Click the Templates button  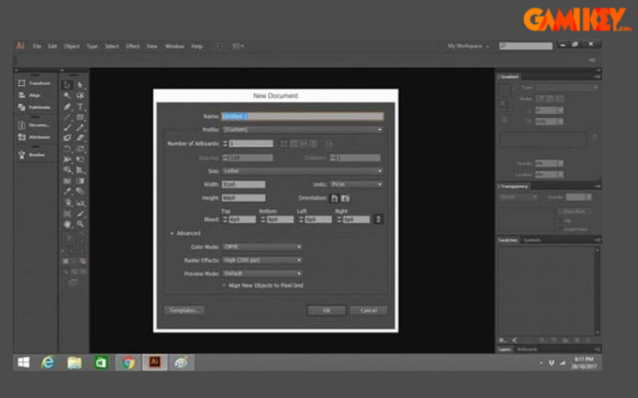(183, 310)
